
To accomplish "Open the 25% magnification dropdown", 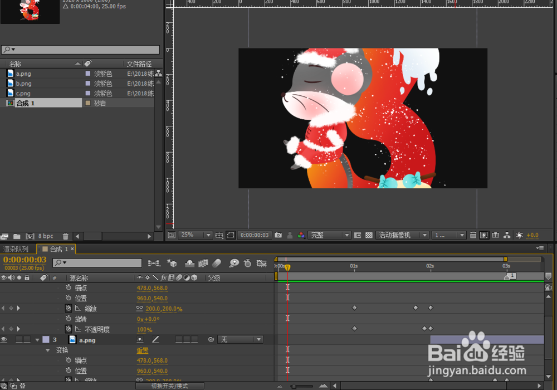I will coord(195,235).
